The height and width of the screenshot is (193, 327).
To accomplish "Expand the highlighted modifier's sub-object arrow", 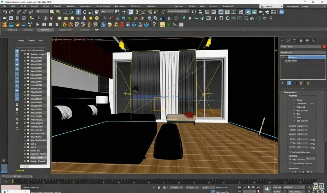I will [x=286, y=57].
